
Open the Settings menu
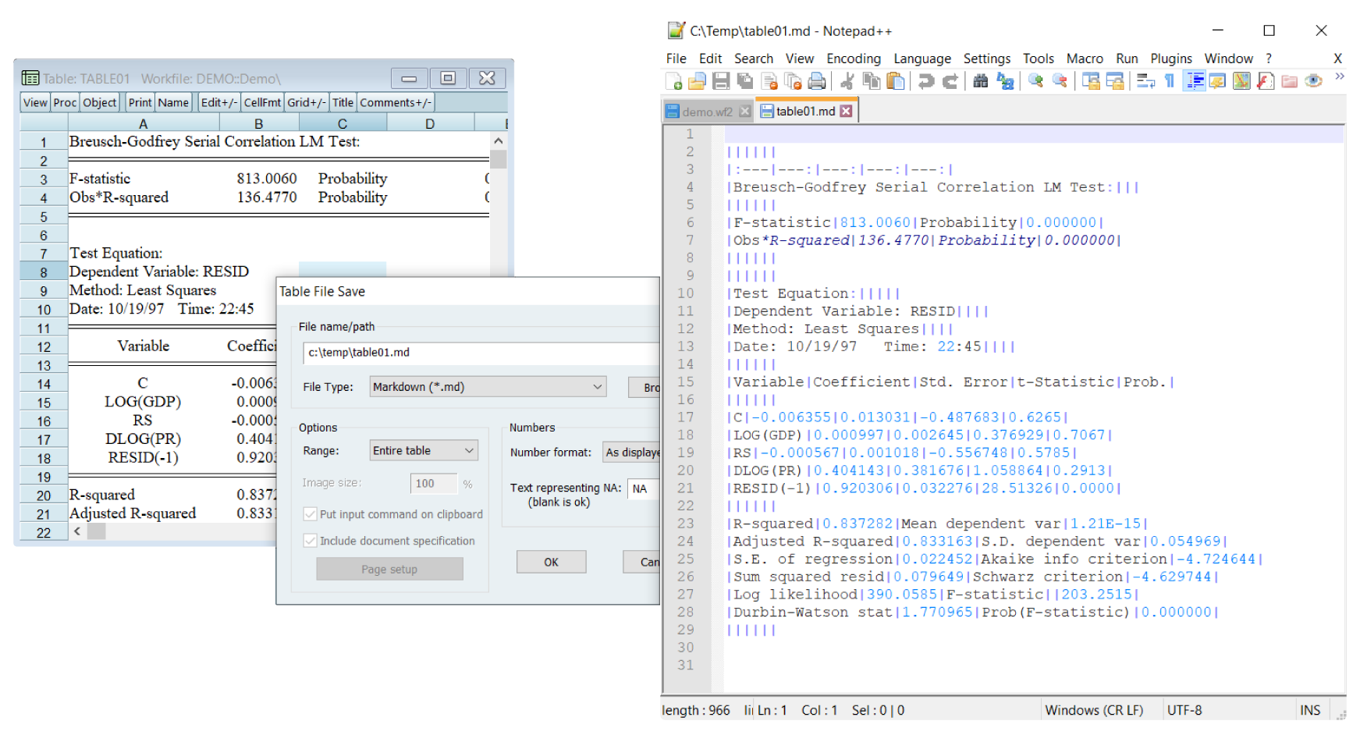pos(987,59)
